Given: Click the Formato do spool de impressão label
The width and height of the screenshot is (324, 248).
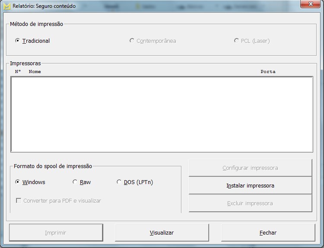Looking at the screenshot, I should (x=53, y=166).
